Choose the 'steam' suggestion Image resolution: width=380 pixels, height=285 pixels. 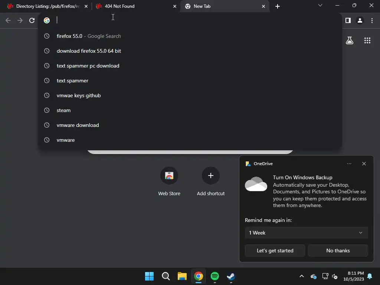[190, 110]
